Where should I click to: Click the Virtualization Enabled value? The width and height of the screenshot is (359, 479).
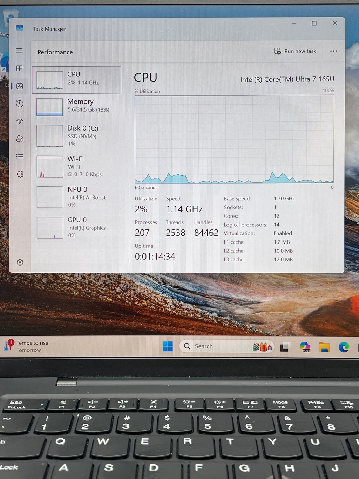coord(283,233)
